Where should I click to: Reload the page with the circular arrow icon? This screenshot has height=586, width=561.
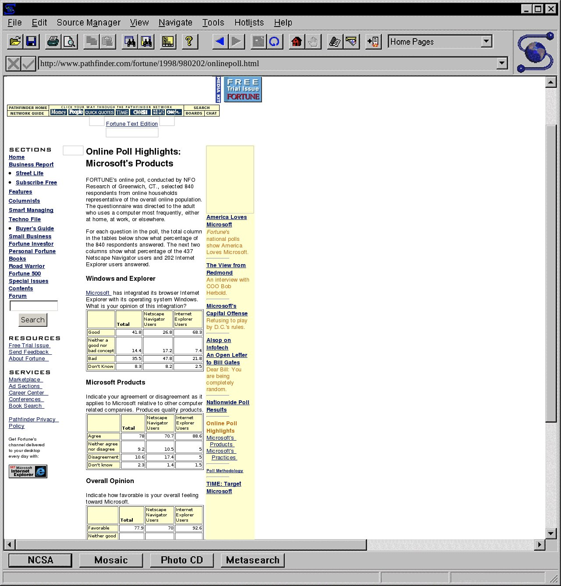(274, 42)
